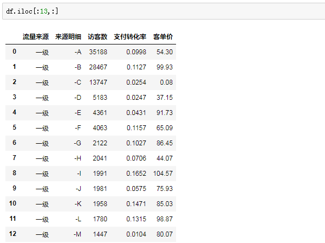Click unit price 91.73
This screenshot has height=243, width=325.
pyautogui.click(x=165, y=113)
